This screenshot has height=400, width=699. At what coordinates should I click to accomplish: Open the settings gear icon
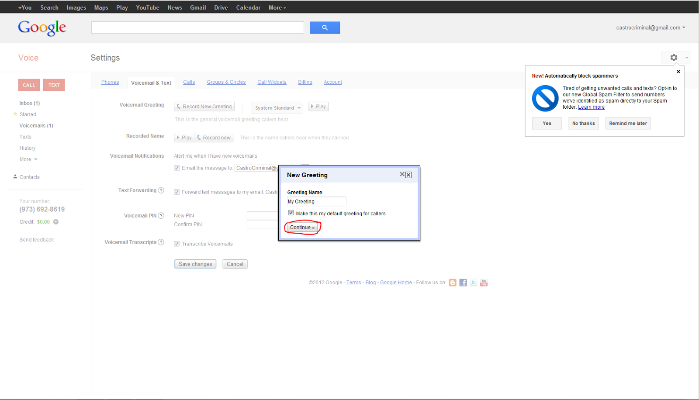tap(674, 57)
